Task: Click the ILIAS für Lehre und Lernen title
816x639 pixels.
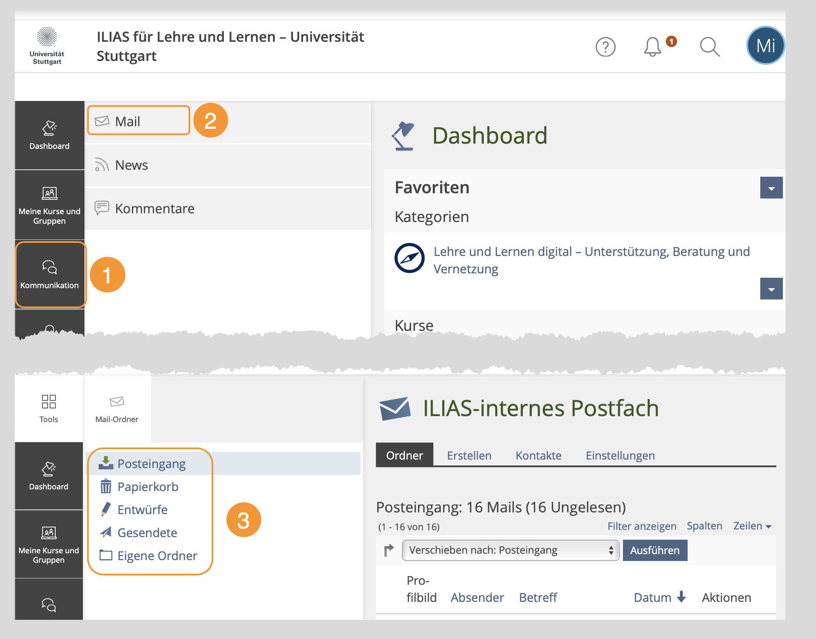Action: tap(230, 46)
